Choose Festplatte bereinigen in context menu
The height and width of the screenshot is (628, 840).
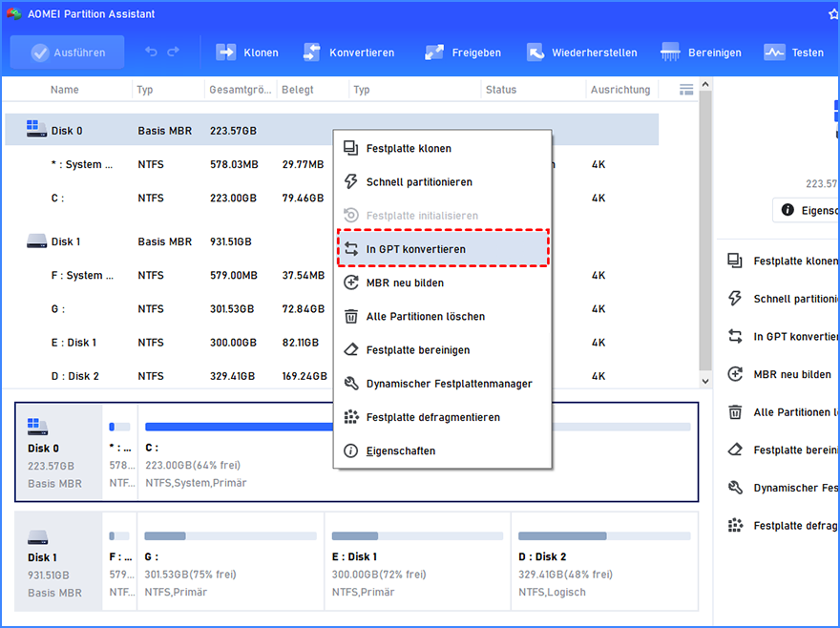pos(443,350)
